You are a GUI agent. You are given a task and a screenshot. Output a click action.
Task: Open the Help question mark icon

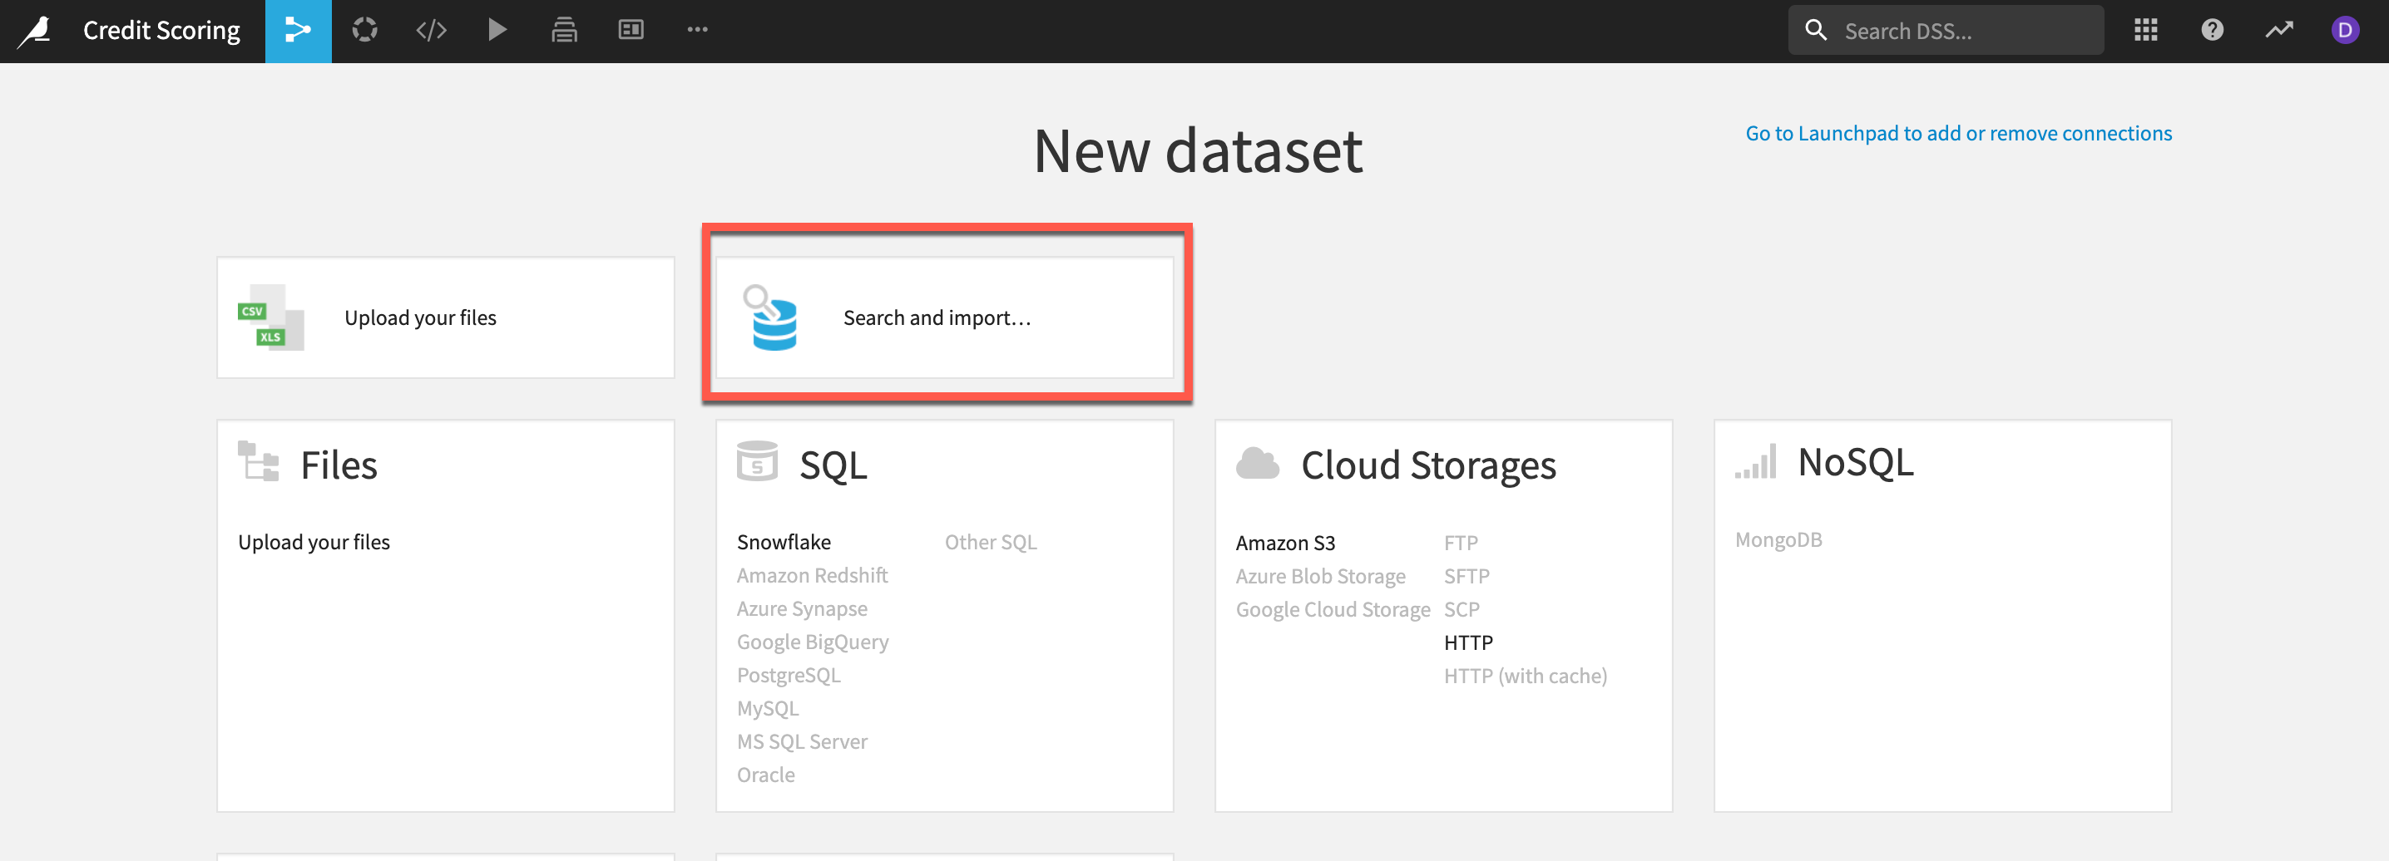click(2212, 31)
